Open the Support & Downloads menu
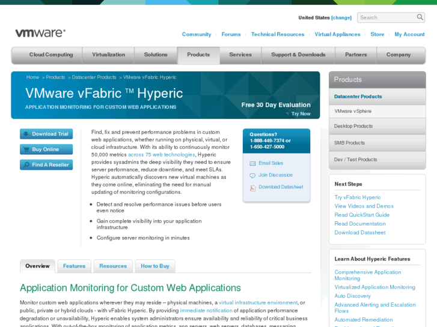The width and height of the screenshot is (437, 327). [298, 55]
